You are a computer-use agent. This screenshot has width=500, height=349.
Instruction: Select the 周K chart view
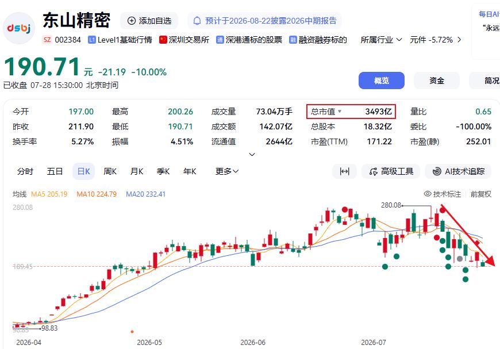pos(110,171)
